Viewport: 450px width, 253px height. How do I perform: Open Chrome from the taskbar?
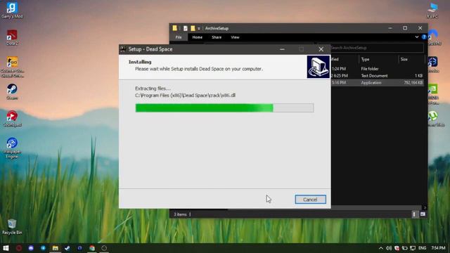coord(92,248)
